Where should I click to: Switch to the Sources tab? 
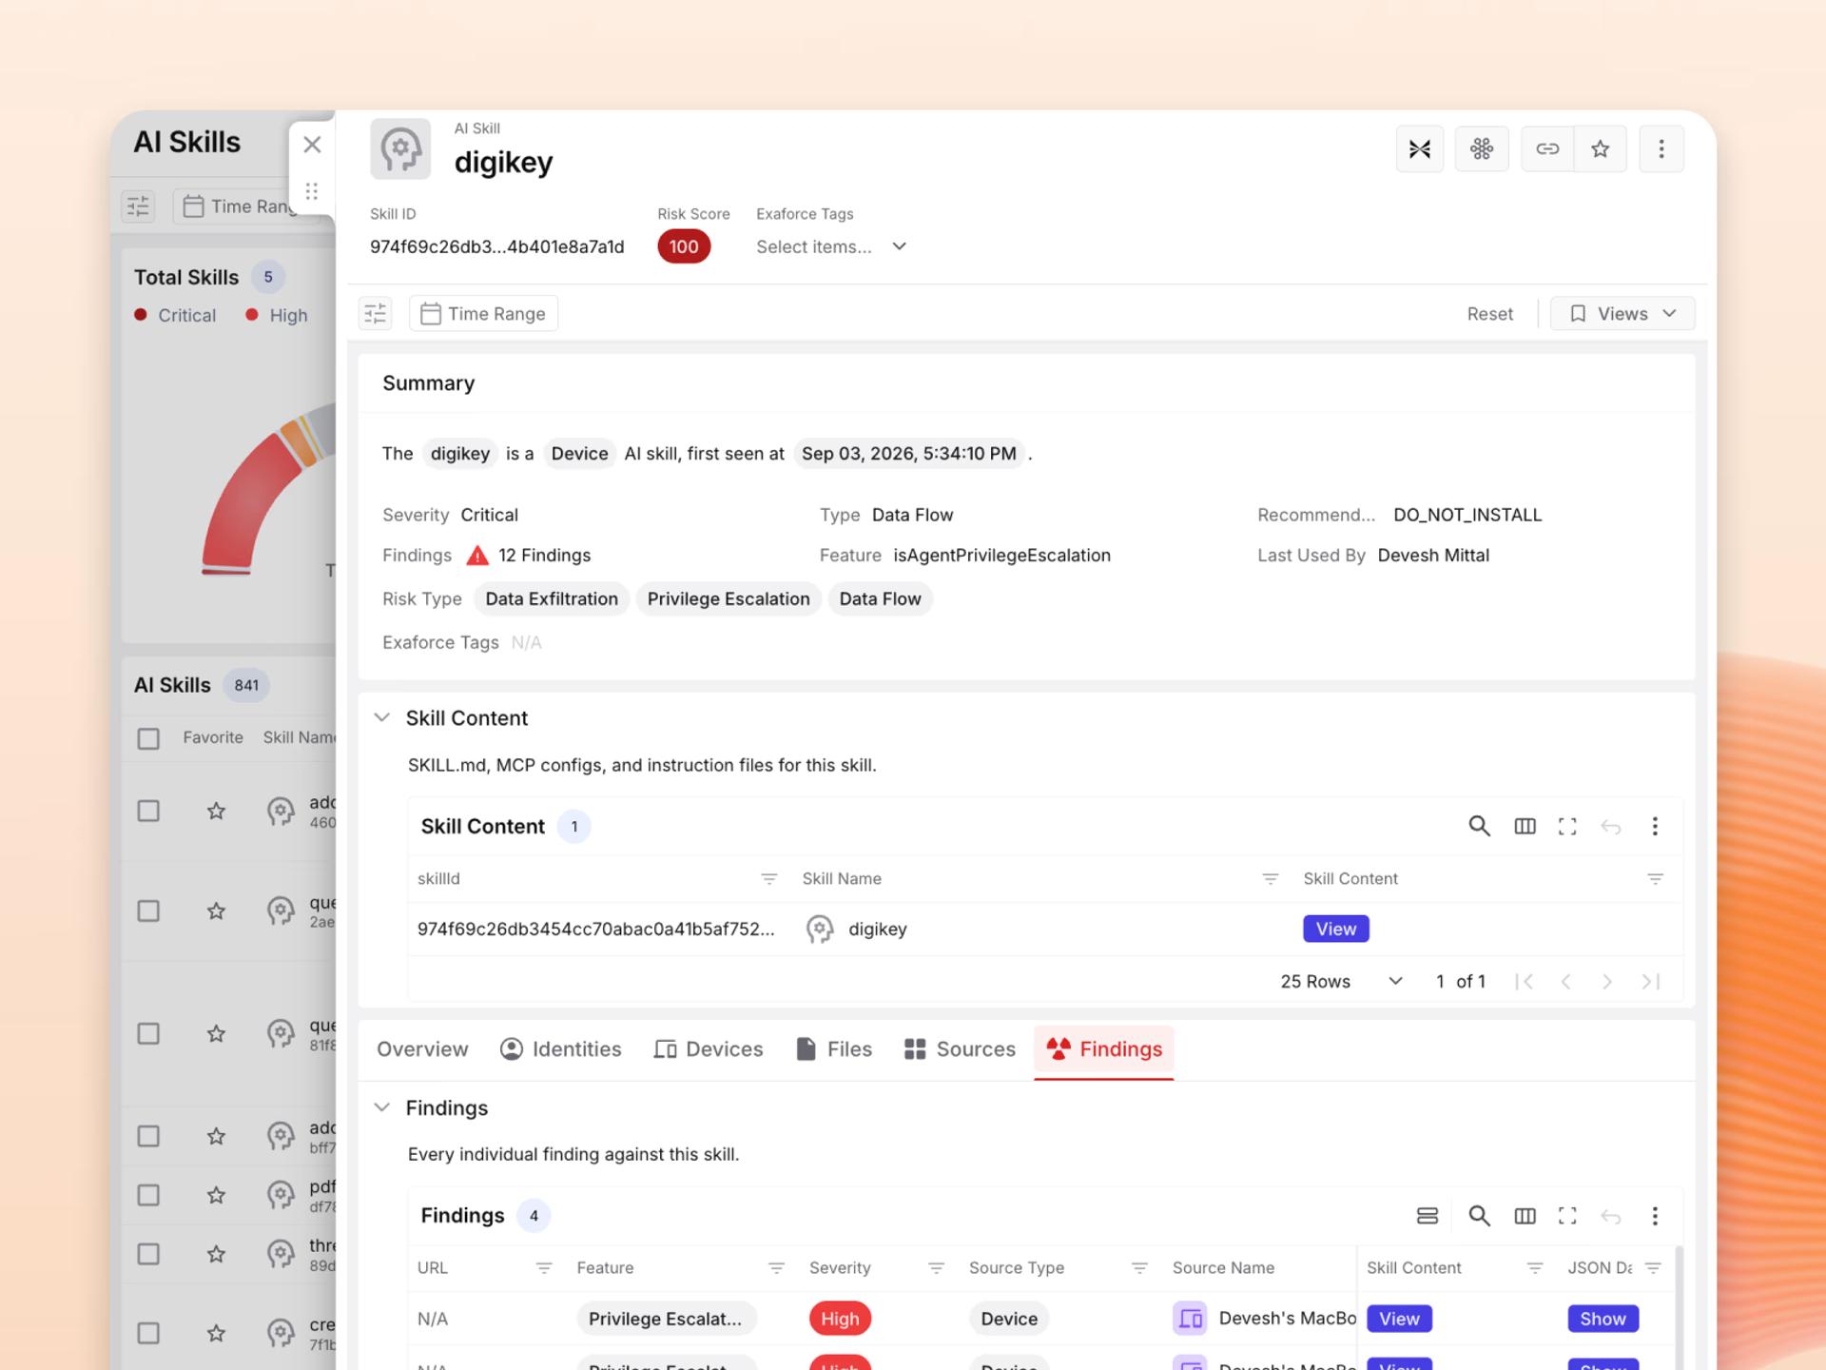pyautogui.click(x=960, y=1049)
